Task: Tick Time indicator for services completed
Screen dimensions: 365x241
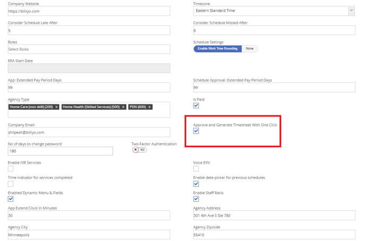Action: [11, 184]
